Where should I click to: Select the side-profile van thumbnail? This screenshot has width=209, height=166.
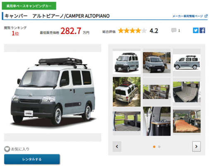(187, 63)
